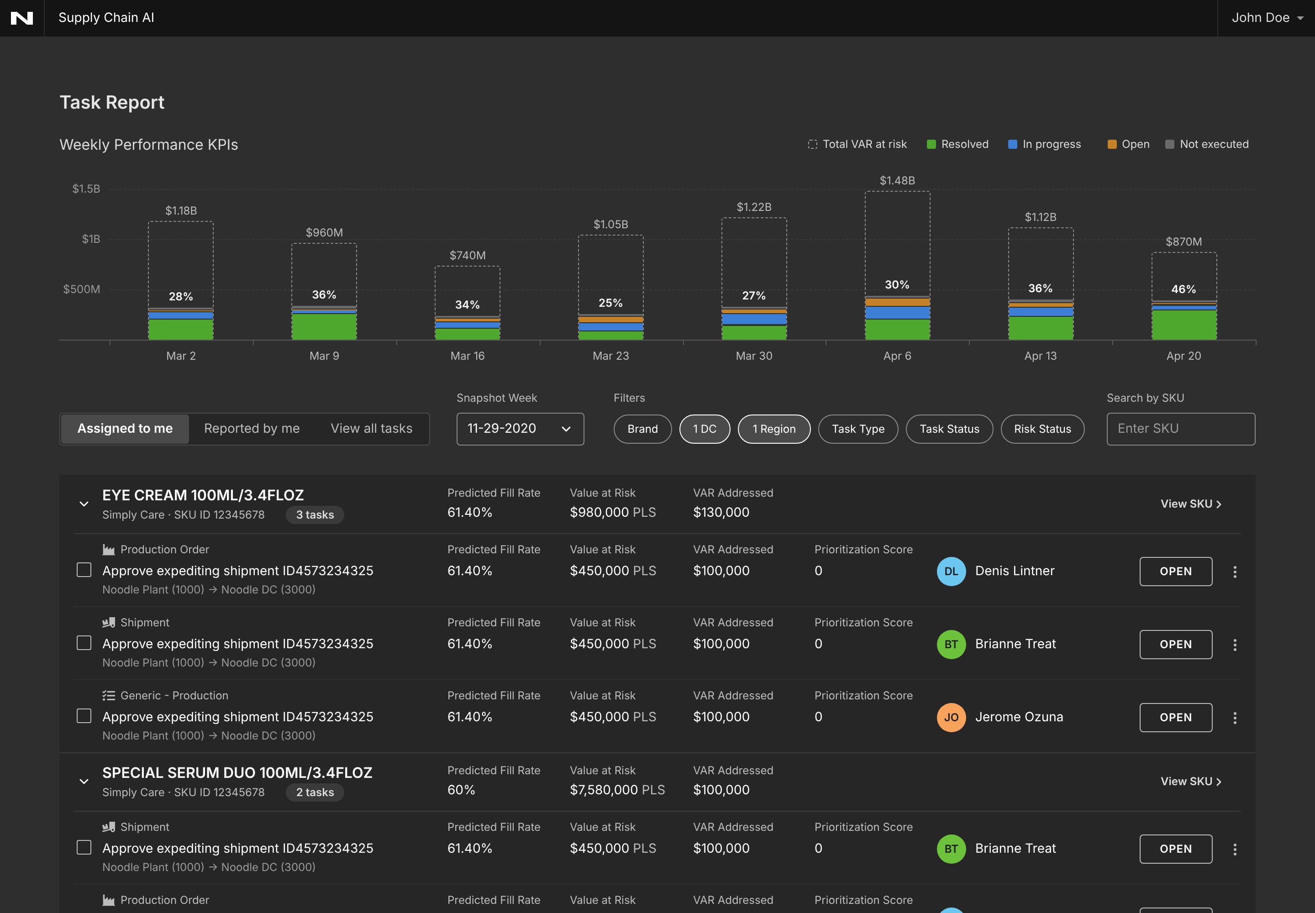Click the Apr 20 chart bar
Image resolution: width=1315 pixels, height=913 pixels.
tap(1184, 296)
